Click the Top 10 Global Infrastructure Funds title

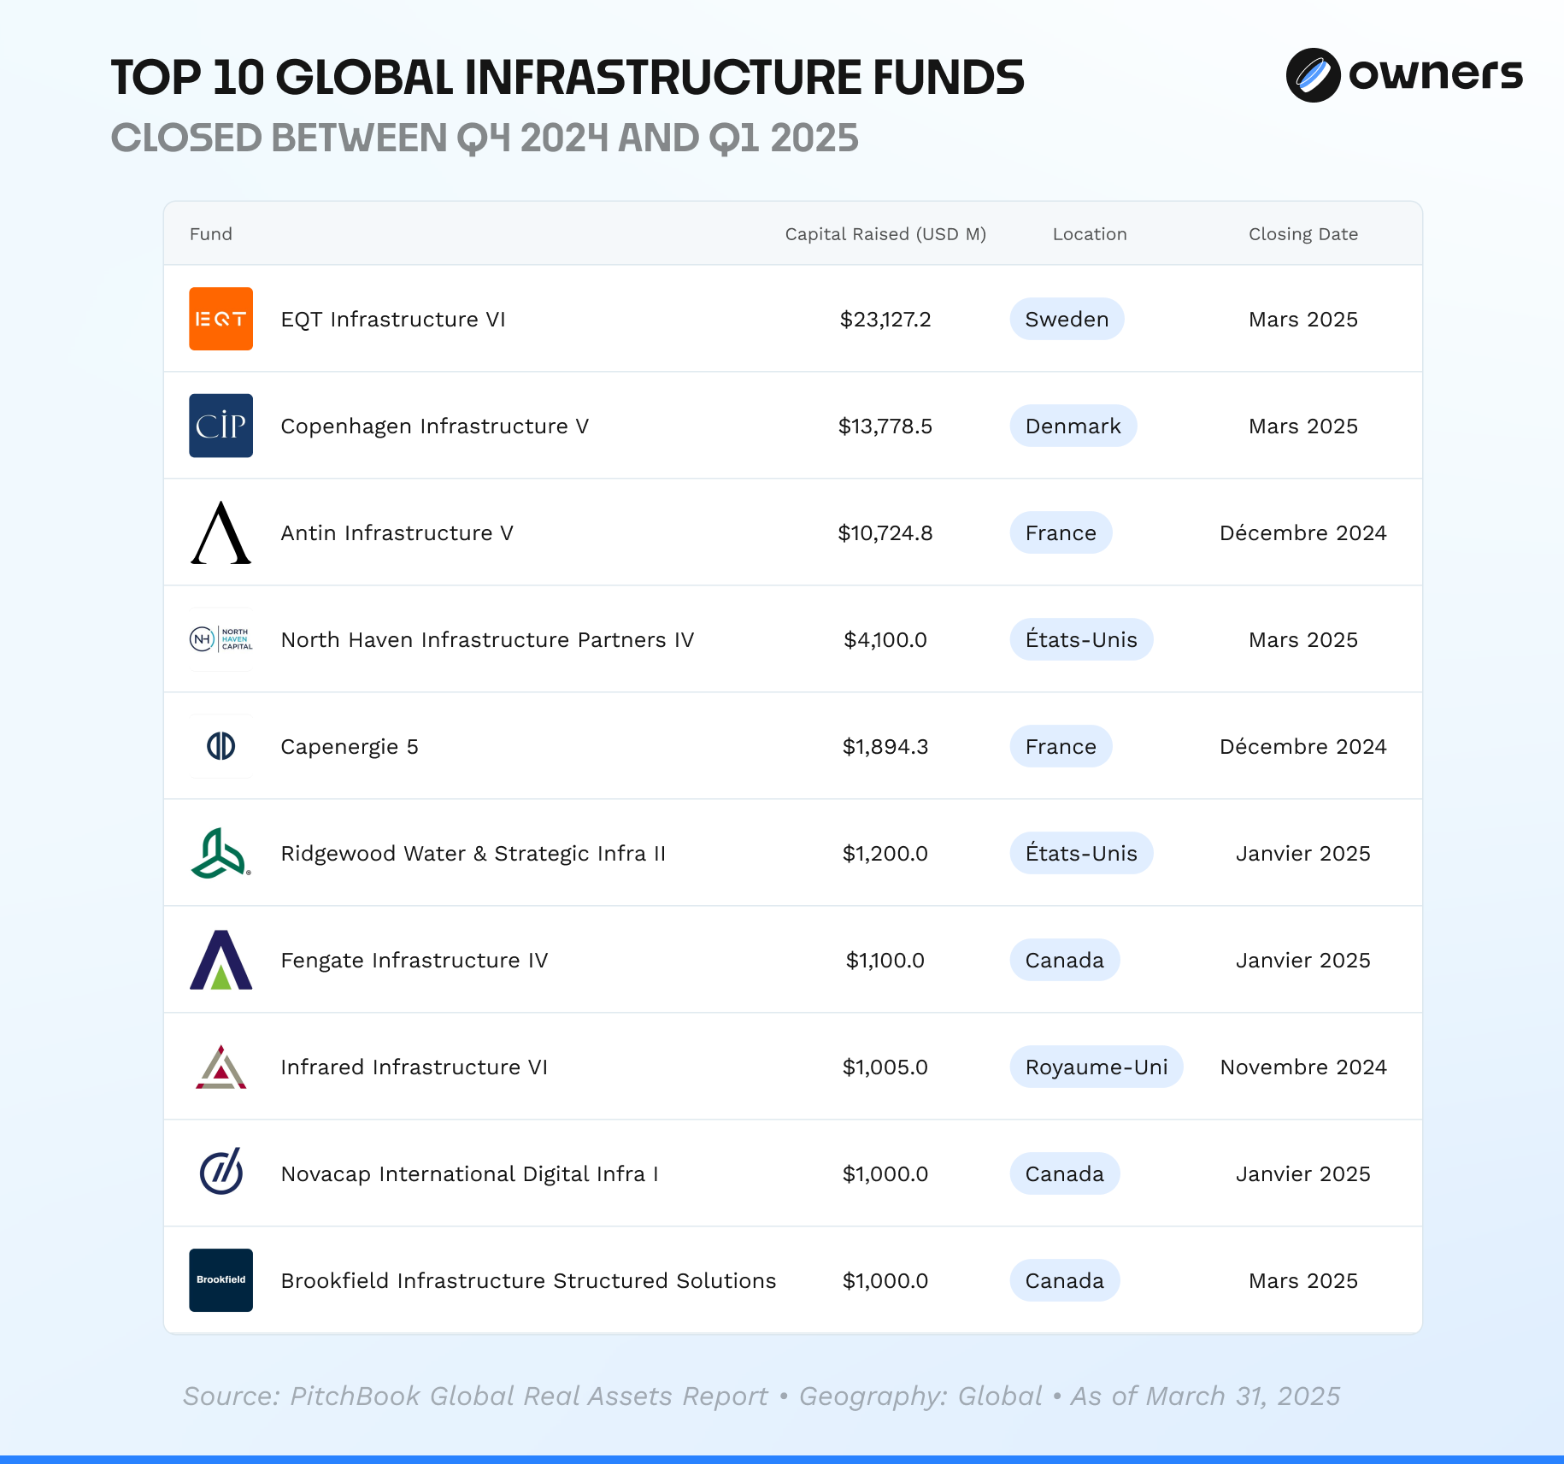point(567,78)
